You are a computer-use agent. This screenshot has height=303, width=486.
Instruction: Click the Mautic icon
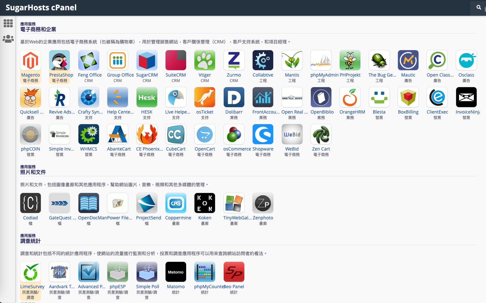pos(408,60)
